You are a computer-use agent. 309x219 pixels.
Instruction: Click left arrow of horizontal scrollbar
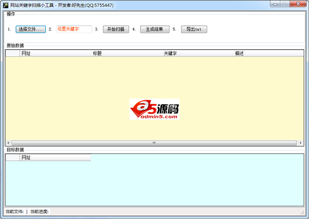tap(8, 143)
